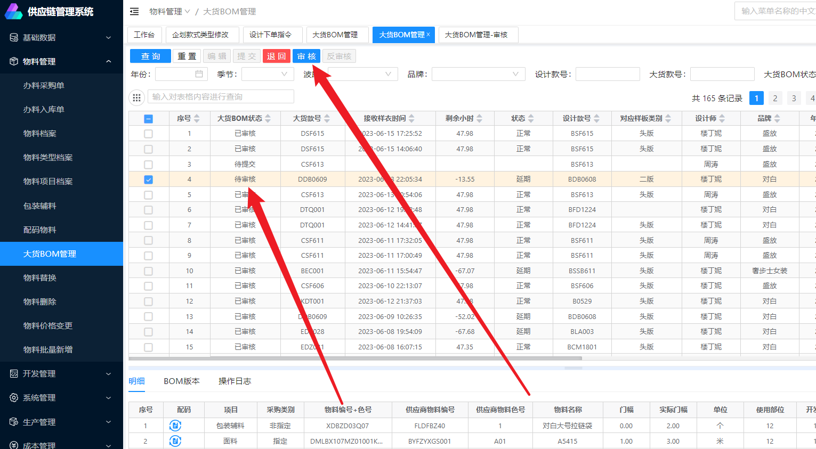Click the table content search input
The width and height of the screenshot is (816, 449).
click(221, 96)
